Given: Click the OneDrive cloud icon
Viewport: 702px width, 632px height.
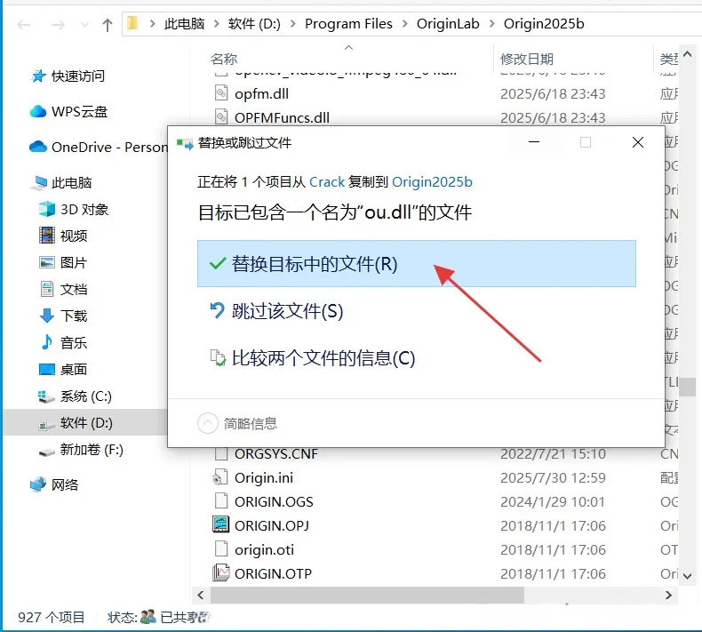Looking at the screenshot, I should click(38, 147).
